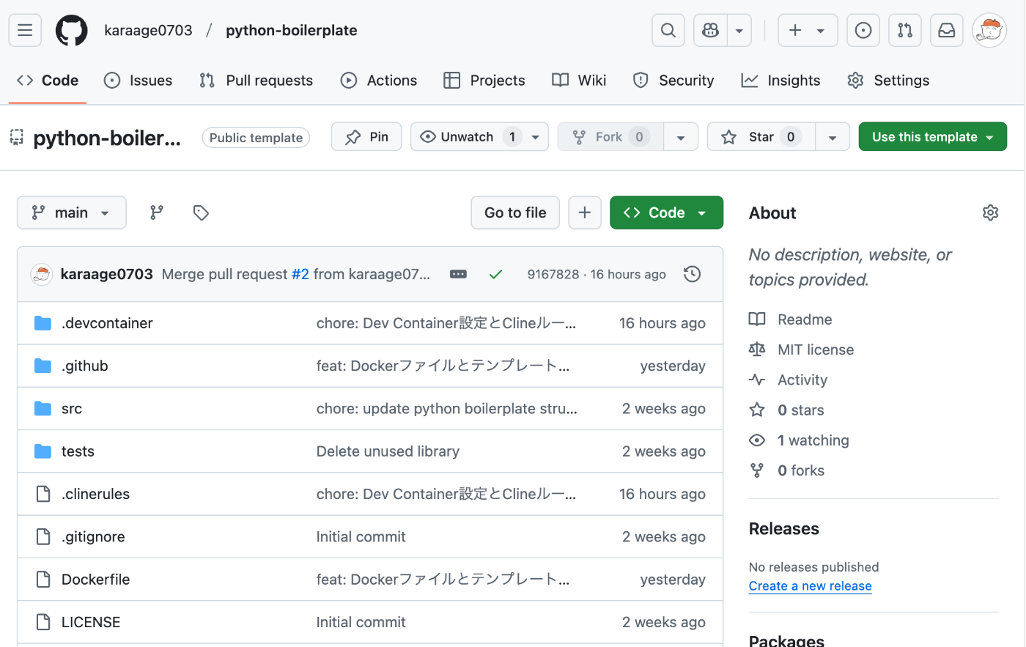The height and width of the screenshot is (647, 1026).
Task: View commit history clock icon
Action: (692, 274)
